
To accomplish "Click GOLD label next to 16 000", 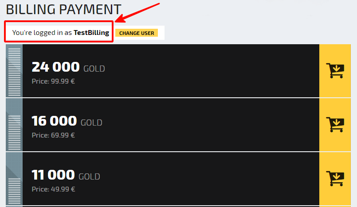I will click(91, 123).
